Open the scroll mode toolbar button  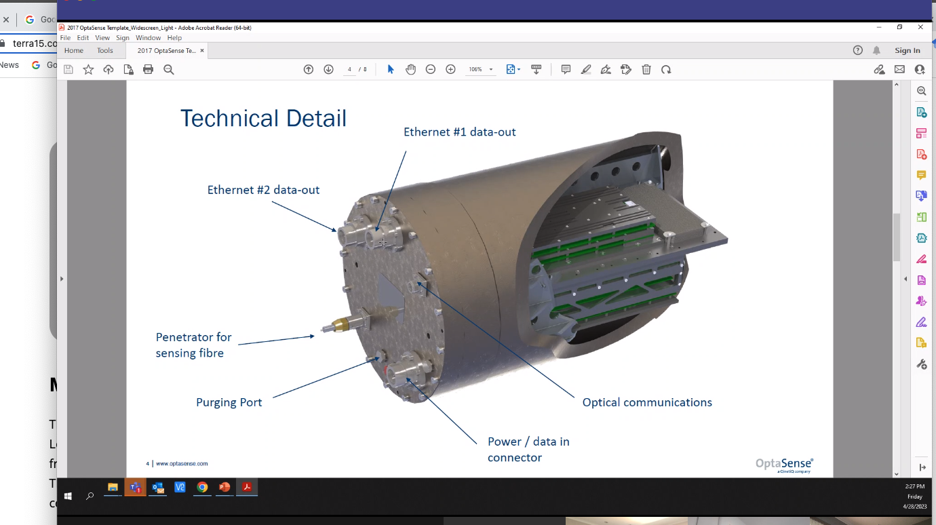click(x=536, y=69)
